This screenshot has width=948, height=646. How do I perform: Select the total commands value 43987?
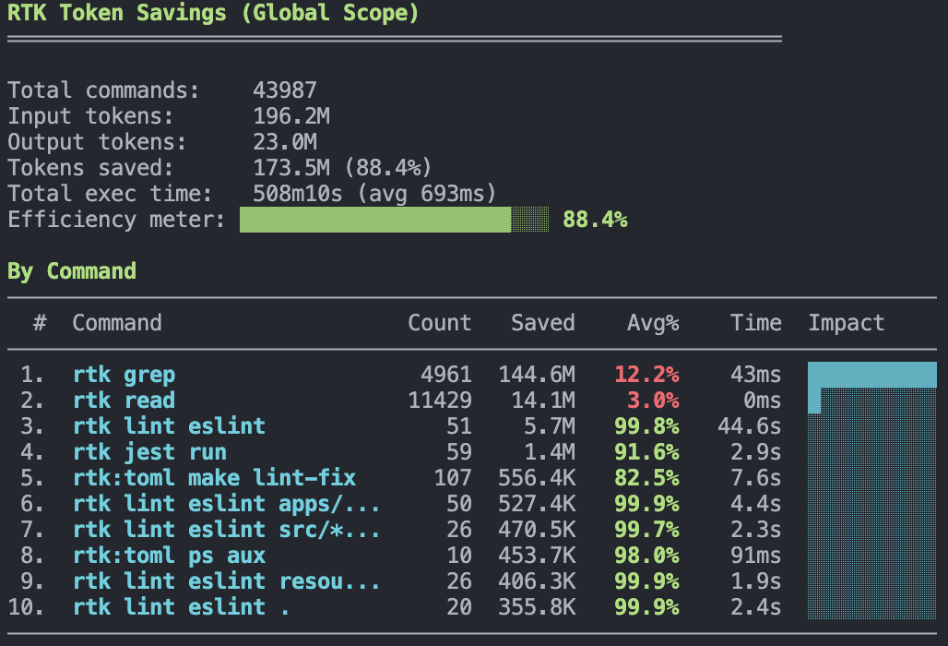coord(285,90)
